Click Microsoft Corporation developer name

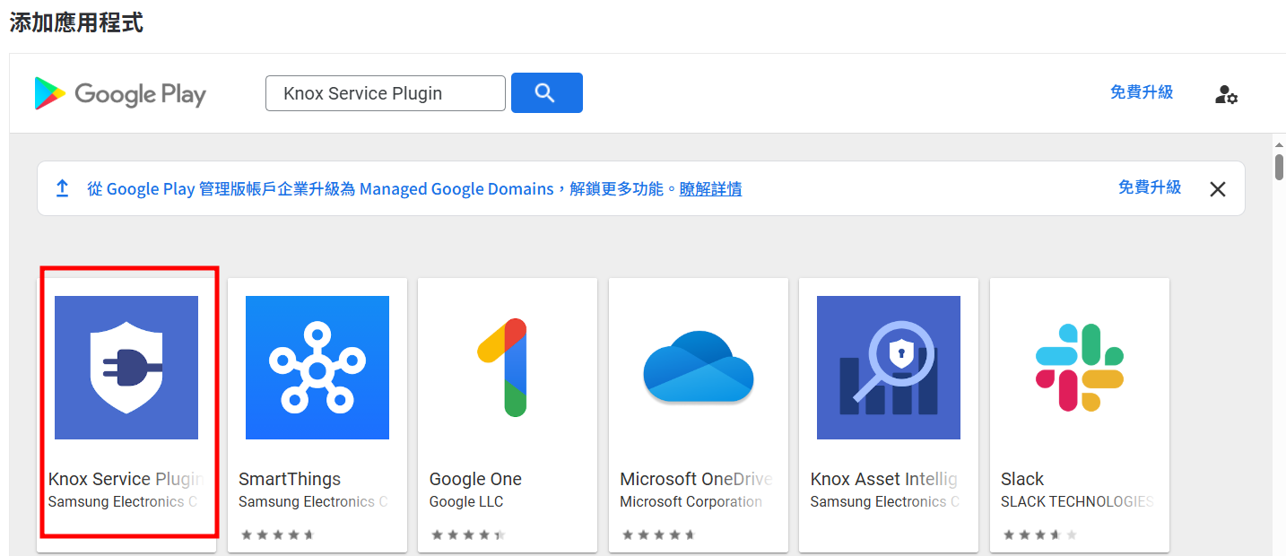click(691, 502)
